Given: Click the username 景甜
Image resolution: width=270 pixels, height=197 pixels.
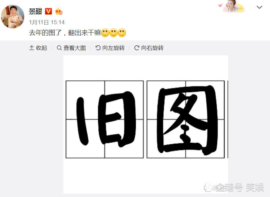Looking at the screenshot, I should 35,11.
